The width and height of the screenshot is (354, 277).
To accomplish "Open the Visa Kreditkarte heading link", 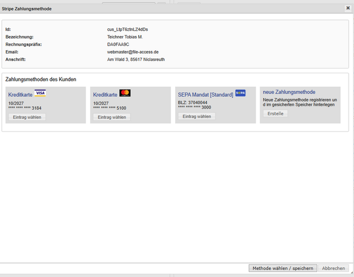I will pos(20,94).
